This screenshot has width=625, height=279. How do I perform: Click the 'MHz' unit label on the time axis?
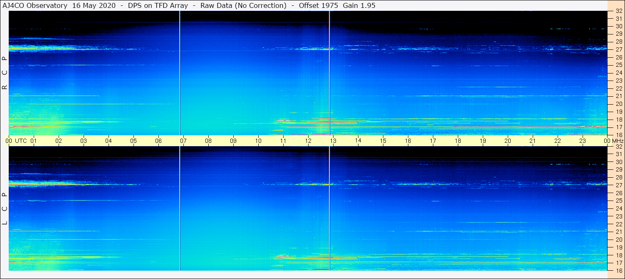618,141
